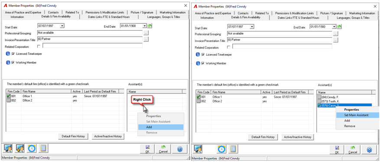Image resolution: width=380 pixels, height=162 pixels.
Task: Click the green arrow beside End Date, window listing assistants
Action: click(340, 27)
